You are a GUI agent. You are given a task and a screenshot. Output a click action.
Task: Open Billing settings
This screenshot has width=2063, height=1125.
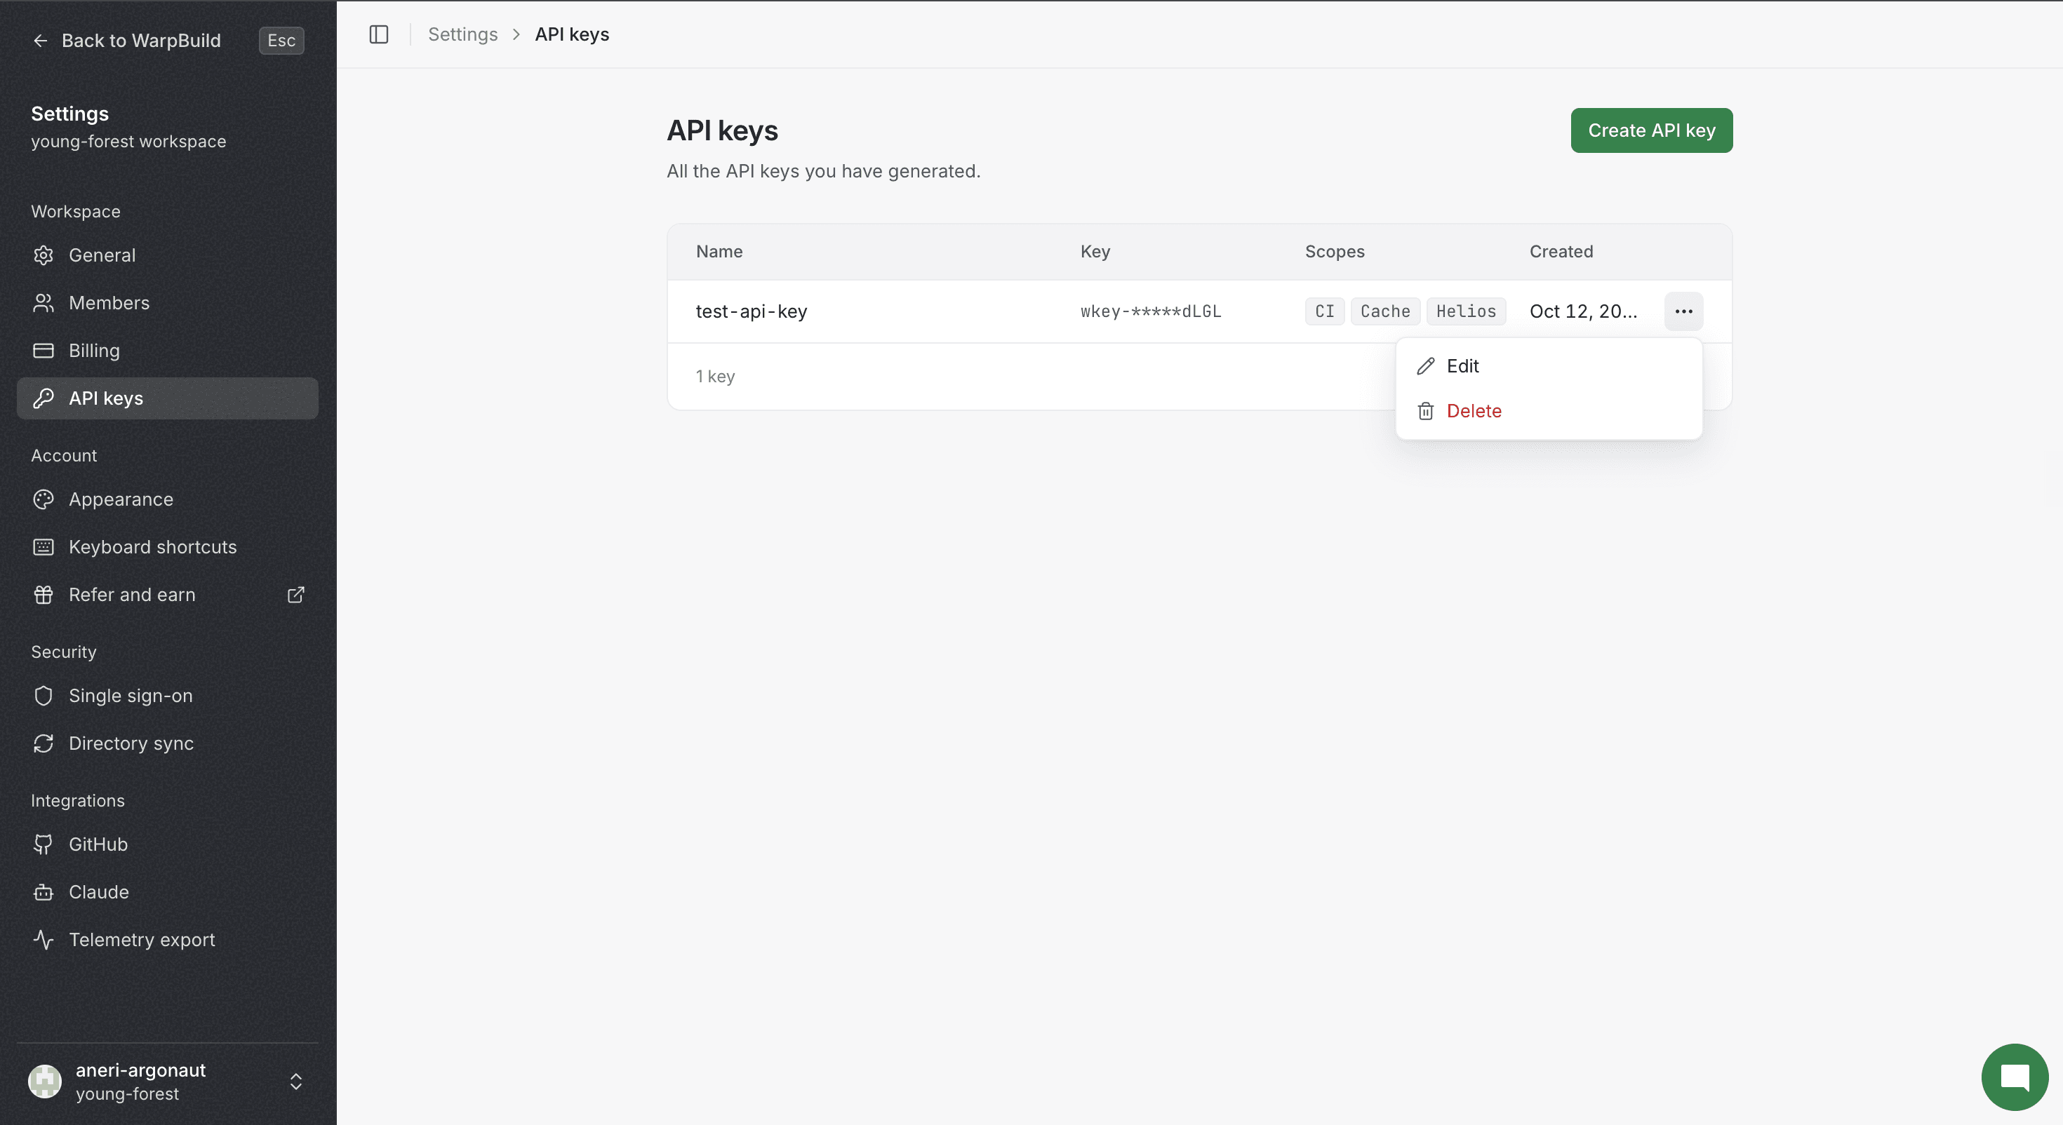click(x=168, y=351)
